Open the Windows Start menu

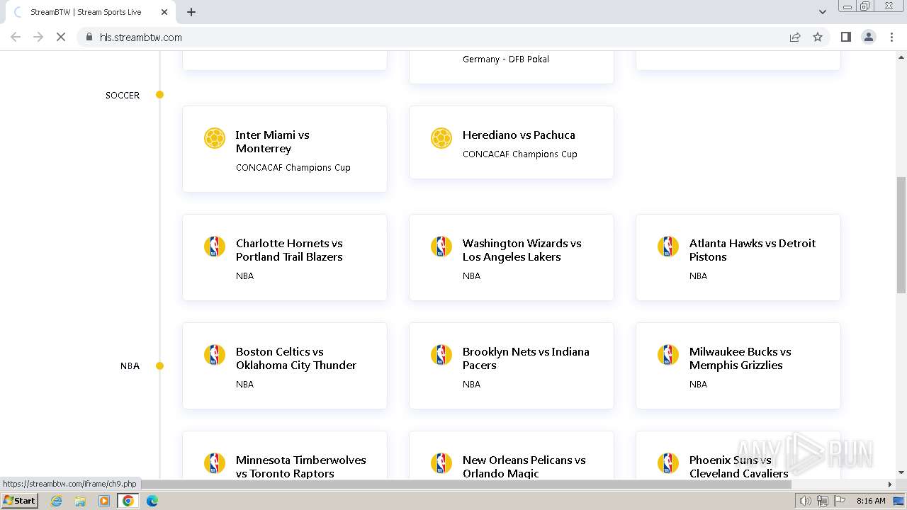[19, 501]
